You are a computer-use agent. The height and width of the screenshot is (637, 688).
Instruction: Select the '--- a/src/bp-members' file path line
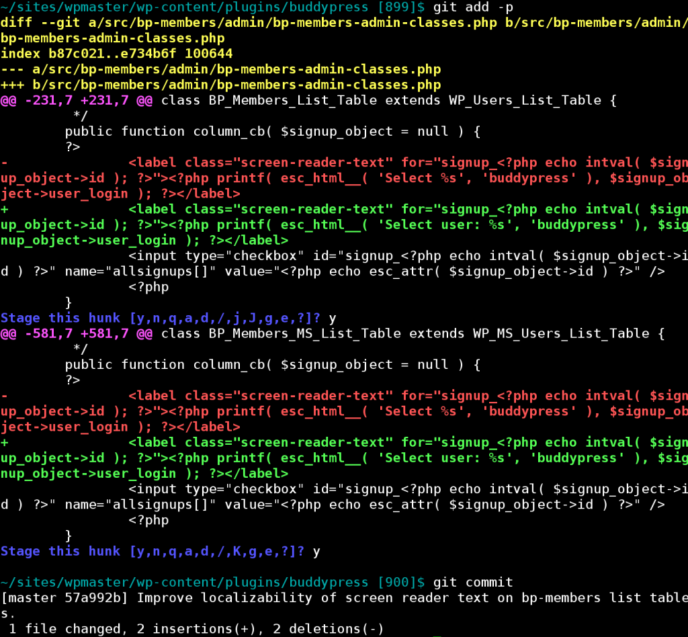click(220, 69)
